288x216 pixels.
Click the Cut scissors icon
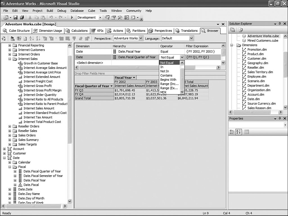tap(30, 17)
